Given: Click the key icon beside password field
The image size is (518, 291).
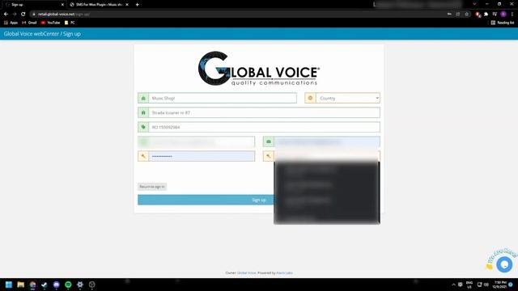Looking at the screenshot, I should (143, 156).
